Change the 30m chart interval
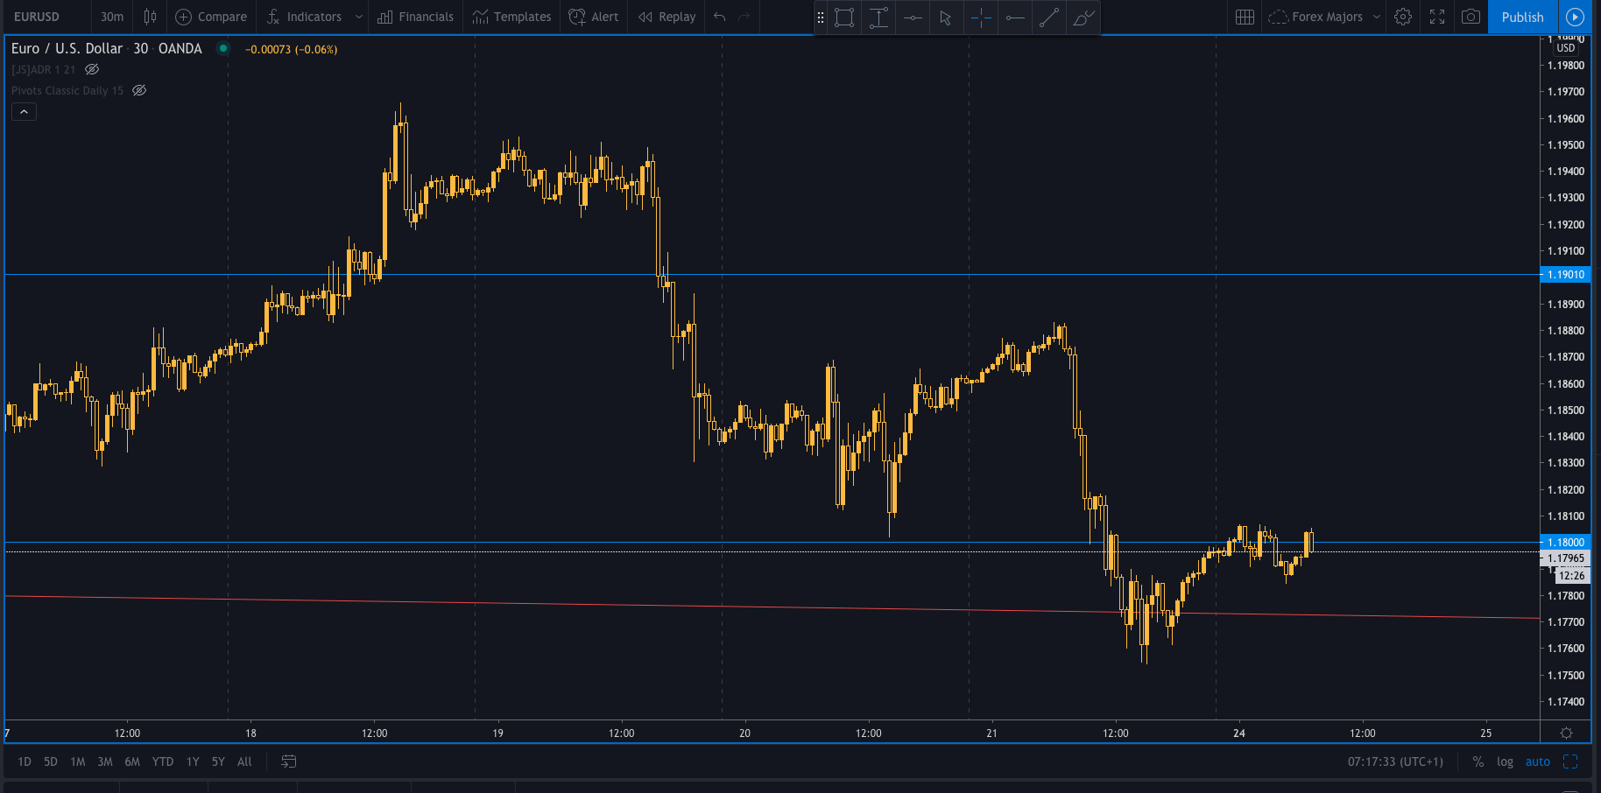 pyautogui.click(x=112, y=17)
